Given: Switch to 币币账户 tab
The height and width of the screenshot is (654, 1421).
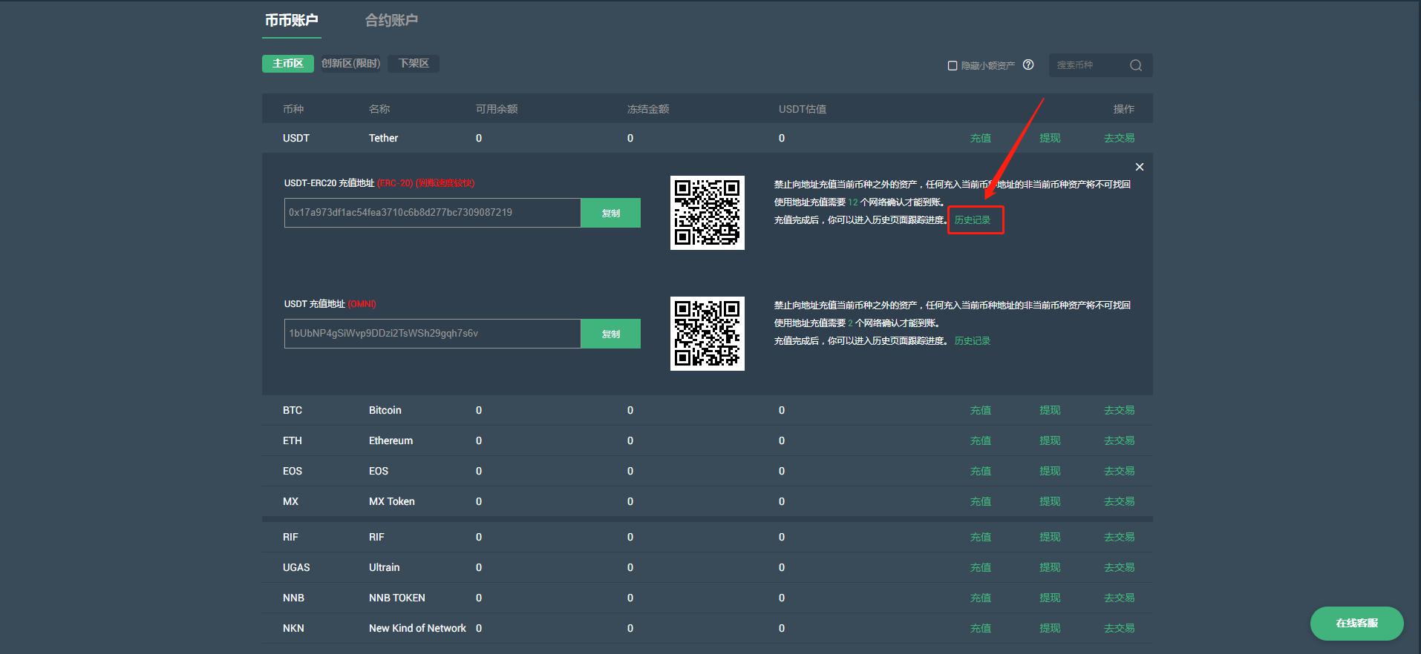Looking at the screenshot, I should click(292, 20).
